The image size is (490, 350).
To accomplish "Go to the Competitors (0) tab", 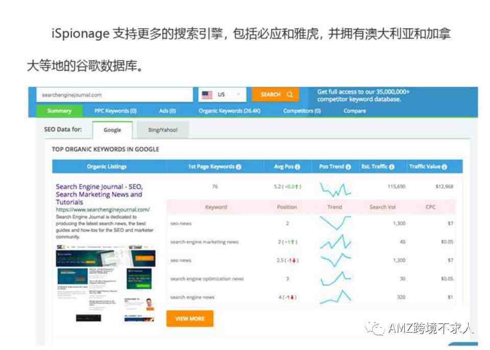I will coord(302,111).
